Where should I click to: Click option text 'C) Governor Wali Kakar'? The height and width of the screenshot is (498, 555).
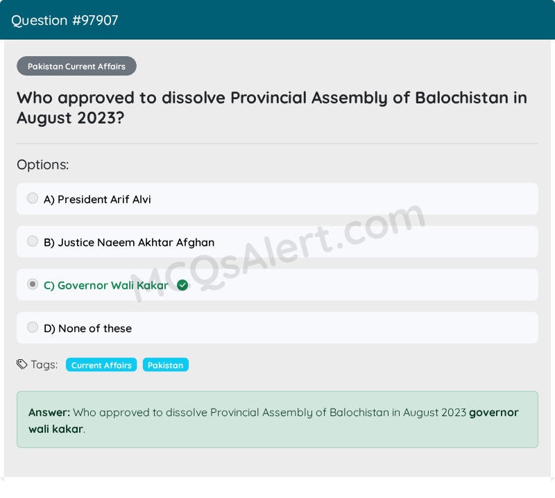pos(106,285)
